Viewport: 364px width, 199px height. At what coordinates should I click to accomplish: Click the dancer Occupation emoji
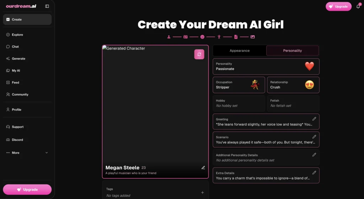255,85
